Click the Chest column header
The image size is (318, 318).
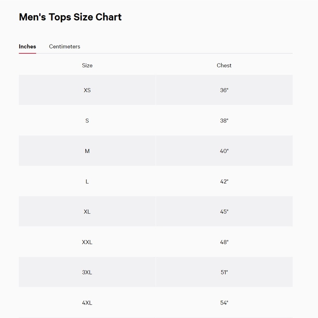pyautogui.click(x=224, y=65)
